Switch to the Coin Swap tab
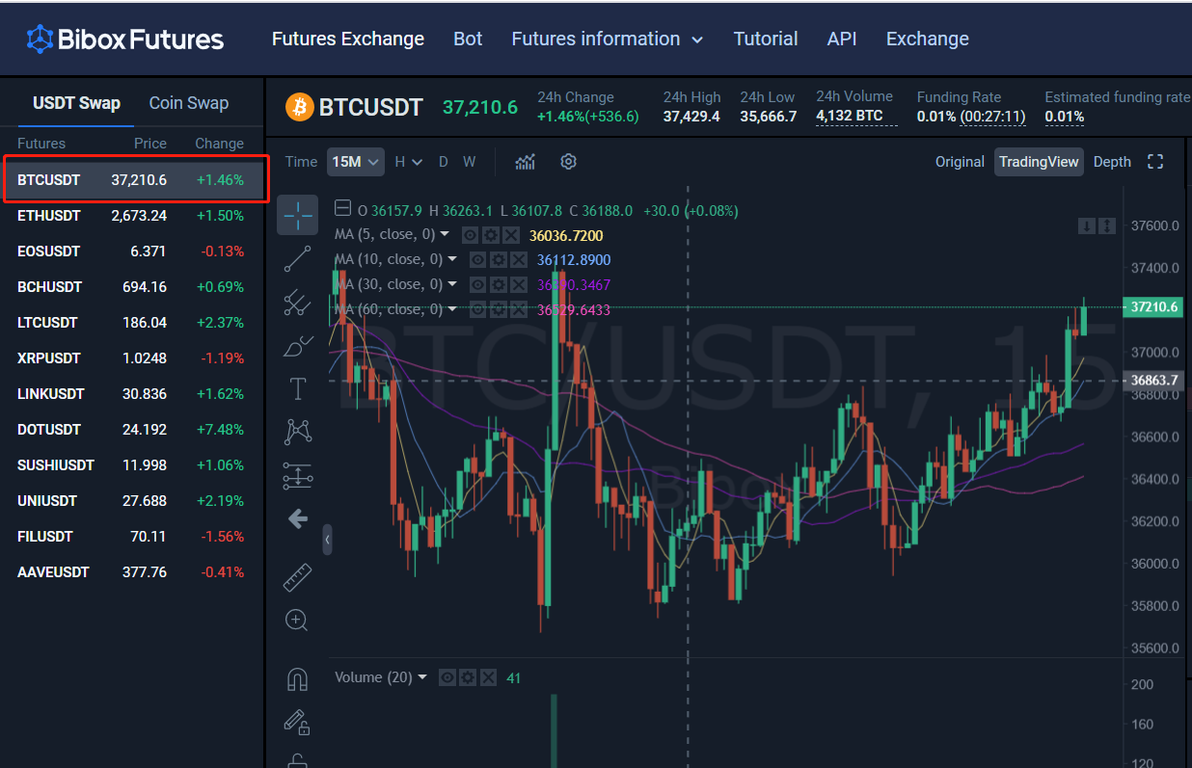This screenshot has width=1192, height=768. coord(189,103)
